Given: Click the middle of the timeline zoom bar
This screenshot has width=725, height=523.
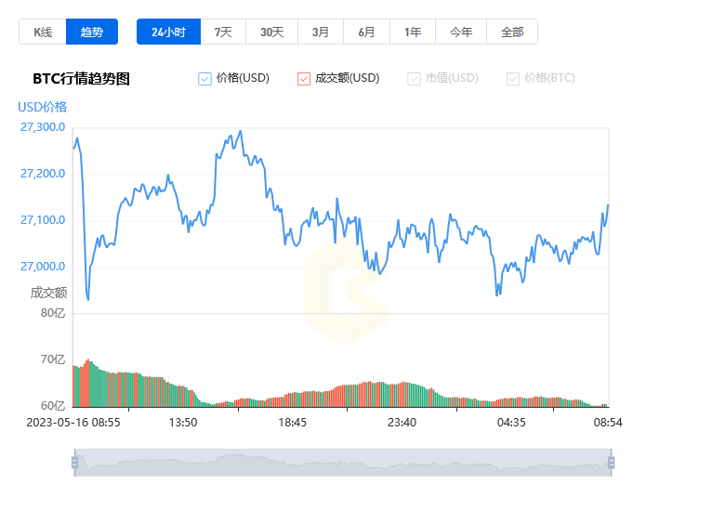Looking at the screenshot, I should (x=342, y=463).
